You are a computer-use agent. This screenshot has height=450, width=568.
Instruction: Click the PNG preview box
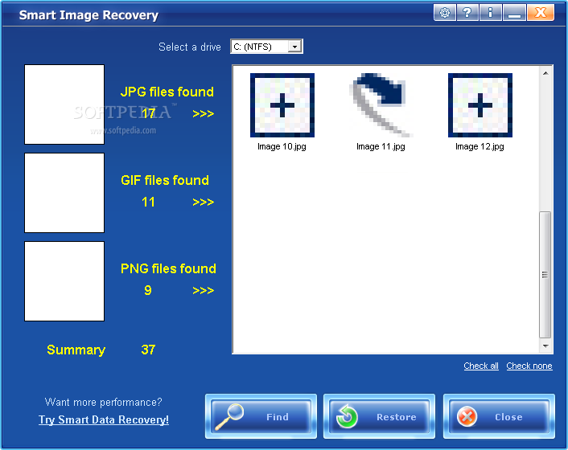pos(64,281)
